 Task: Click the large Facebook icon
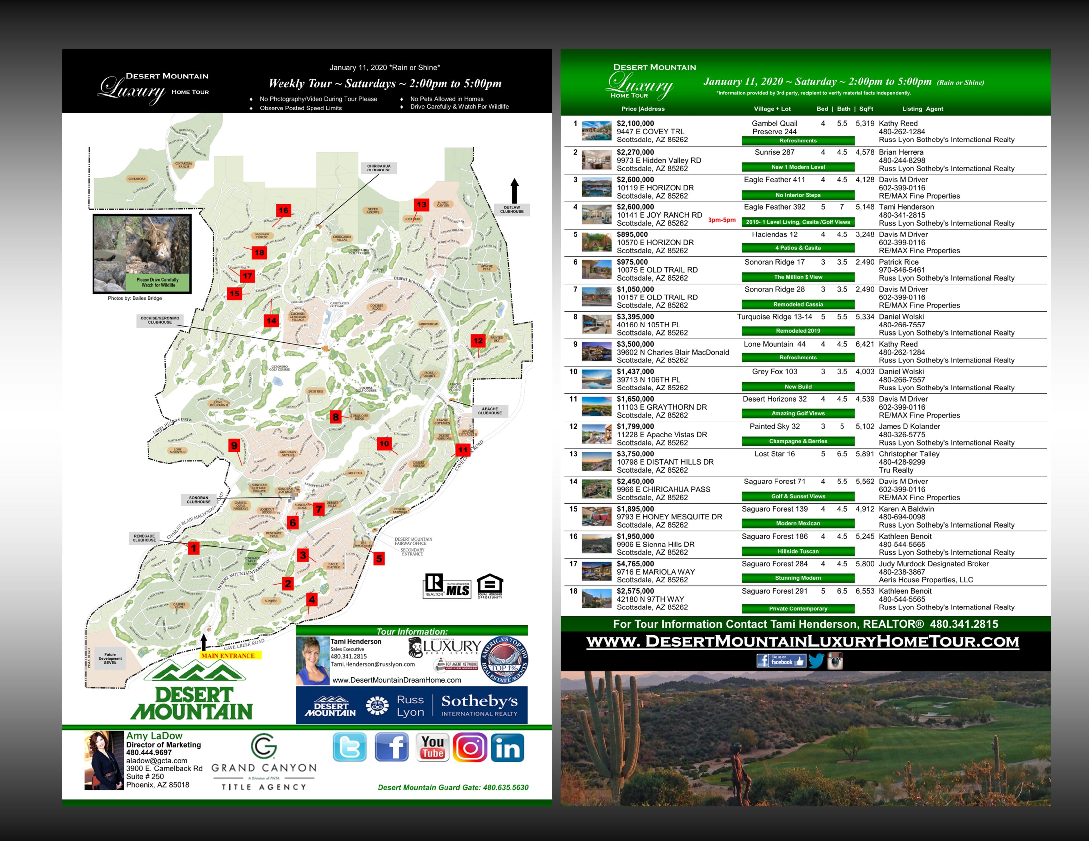(x=391, y=747)
